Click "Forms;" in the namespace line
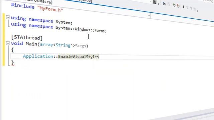The height and width of the screenshot is (120, 214). (100, 31)
